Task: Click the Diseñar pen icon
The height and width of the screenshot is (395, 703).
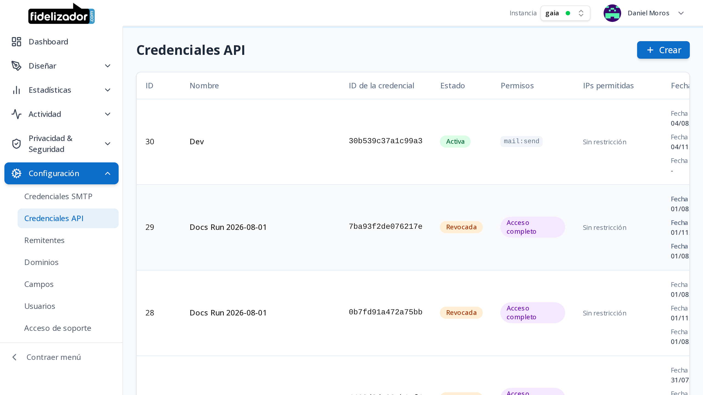Action: tap(16, 66)
